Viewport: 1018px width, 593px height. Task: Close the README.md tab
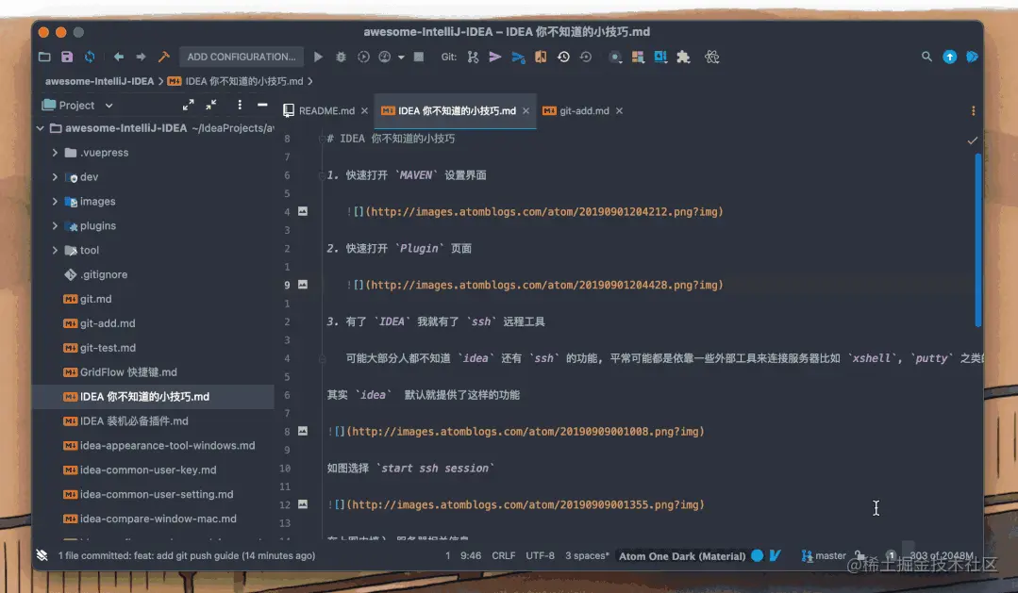364,111
